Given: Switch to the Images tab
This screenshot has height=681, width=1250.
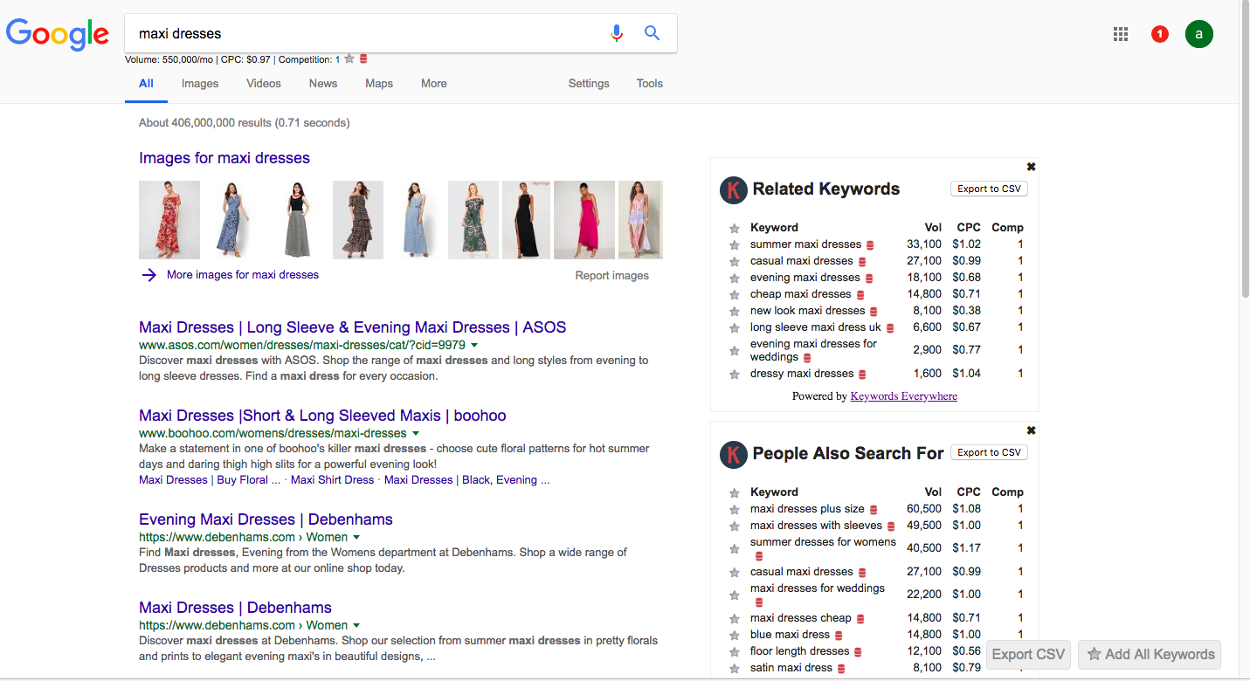Looking at the screenshot, I should [200, 84].
